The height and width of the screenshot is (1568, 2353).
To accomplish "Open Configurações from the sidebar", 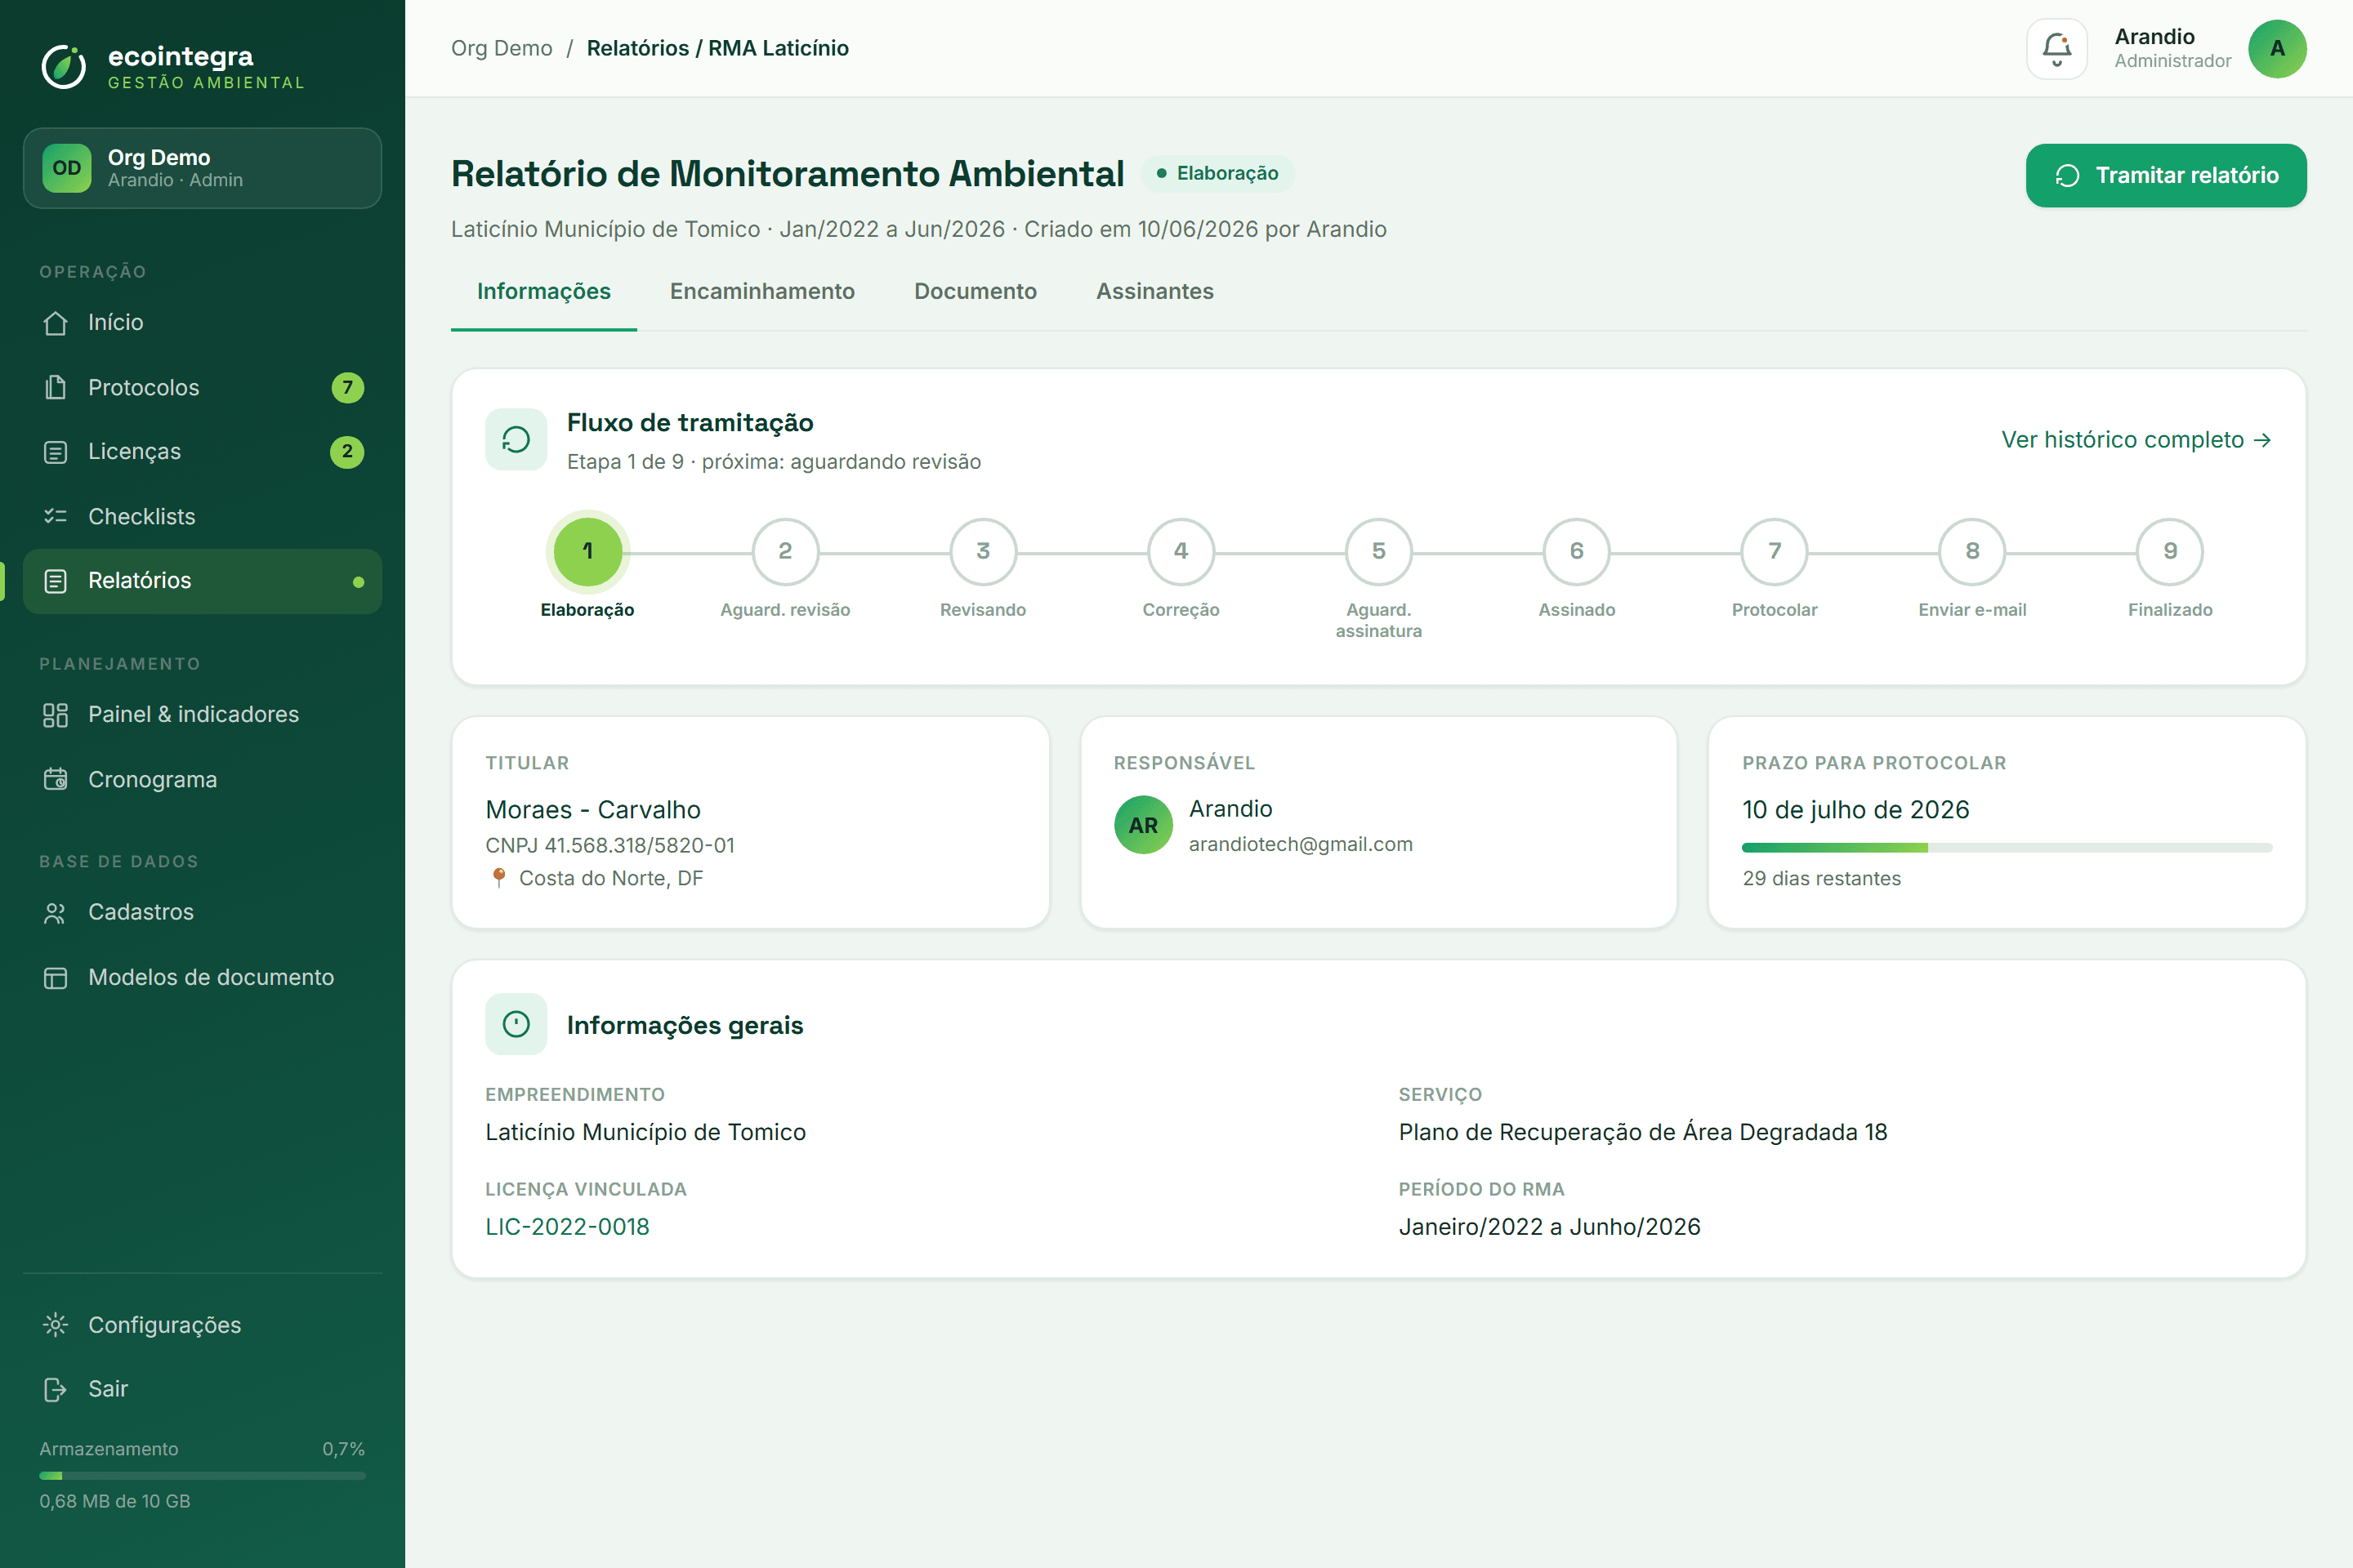I will click(x=202, y=1325).
